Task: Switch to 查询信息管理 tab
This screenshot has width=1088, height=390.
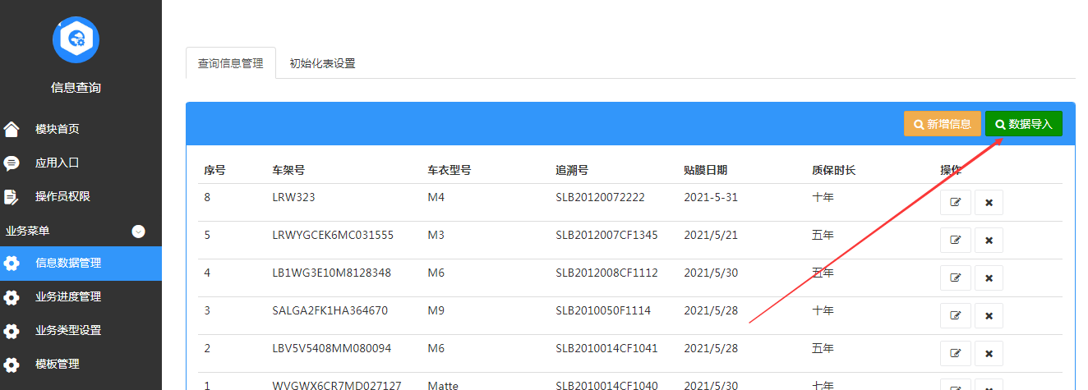Action: (x=231, y=63)
